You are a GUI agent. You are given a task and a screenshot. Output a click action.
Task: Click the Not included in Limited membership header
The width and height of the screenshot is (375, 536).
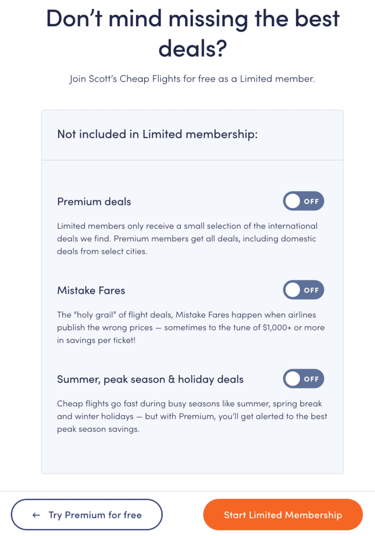(x=158, y=135)
